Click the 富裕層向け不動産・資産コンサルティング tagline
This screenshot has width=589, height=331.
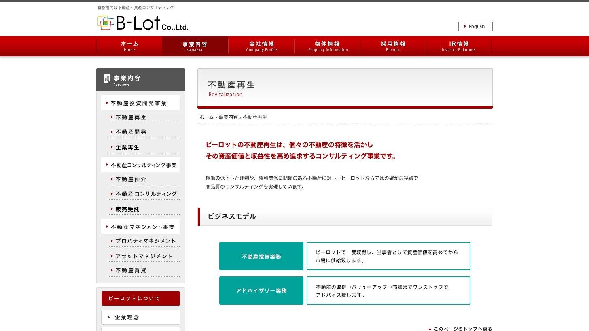[x=136, y=8]
